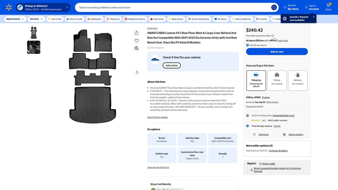This screenshot has height=190, width=338.
Task: Close the Spanish language popup
Action: coord(313,17)
